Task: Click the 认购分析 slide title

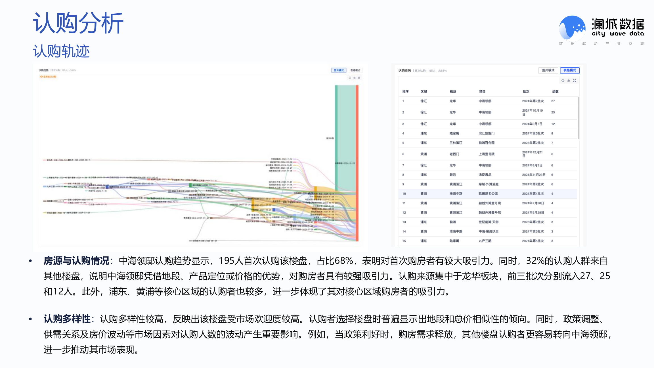Action: pyautogui.click(x=78, y=23)
